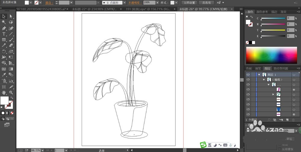Hide the blue pot shape sublayer
This screenshot has width=301, height=152.
coord(248,109)
